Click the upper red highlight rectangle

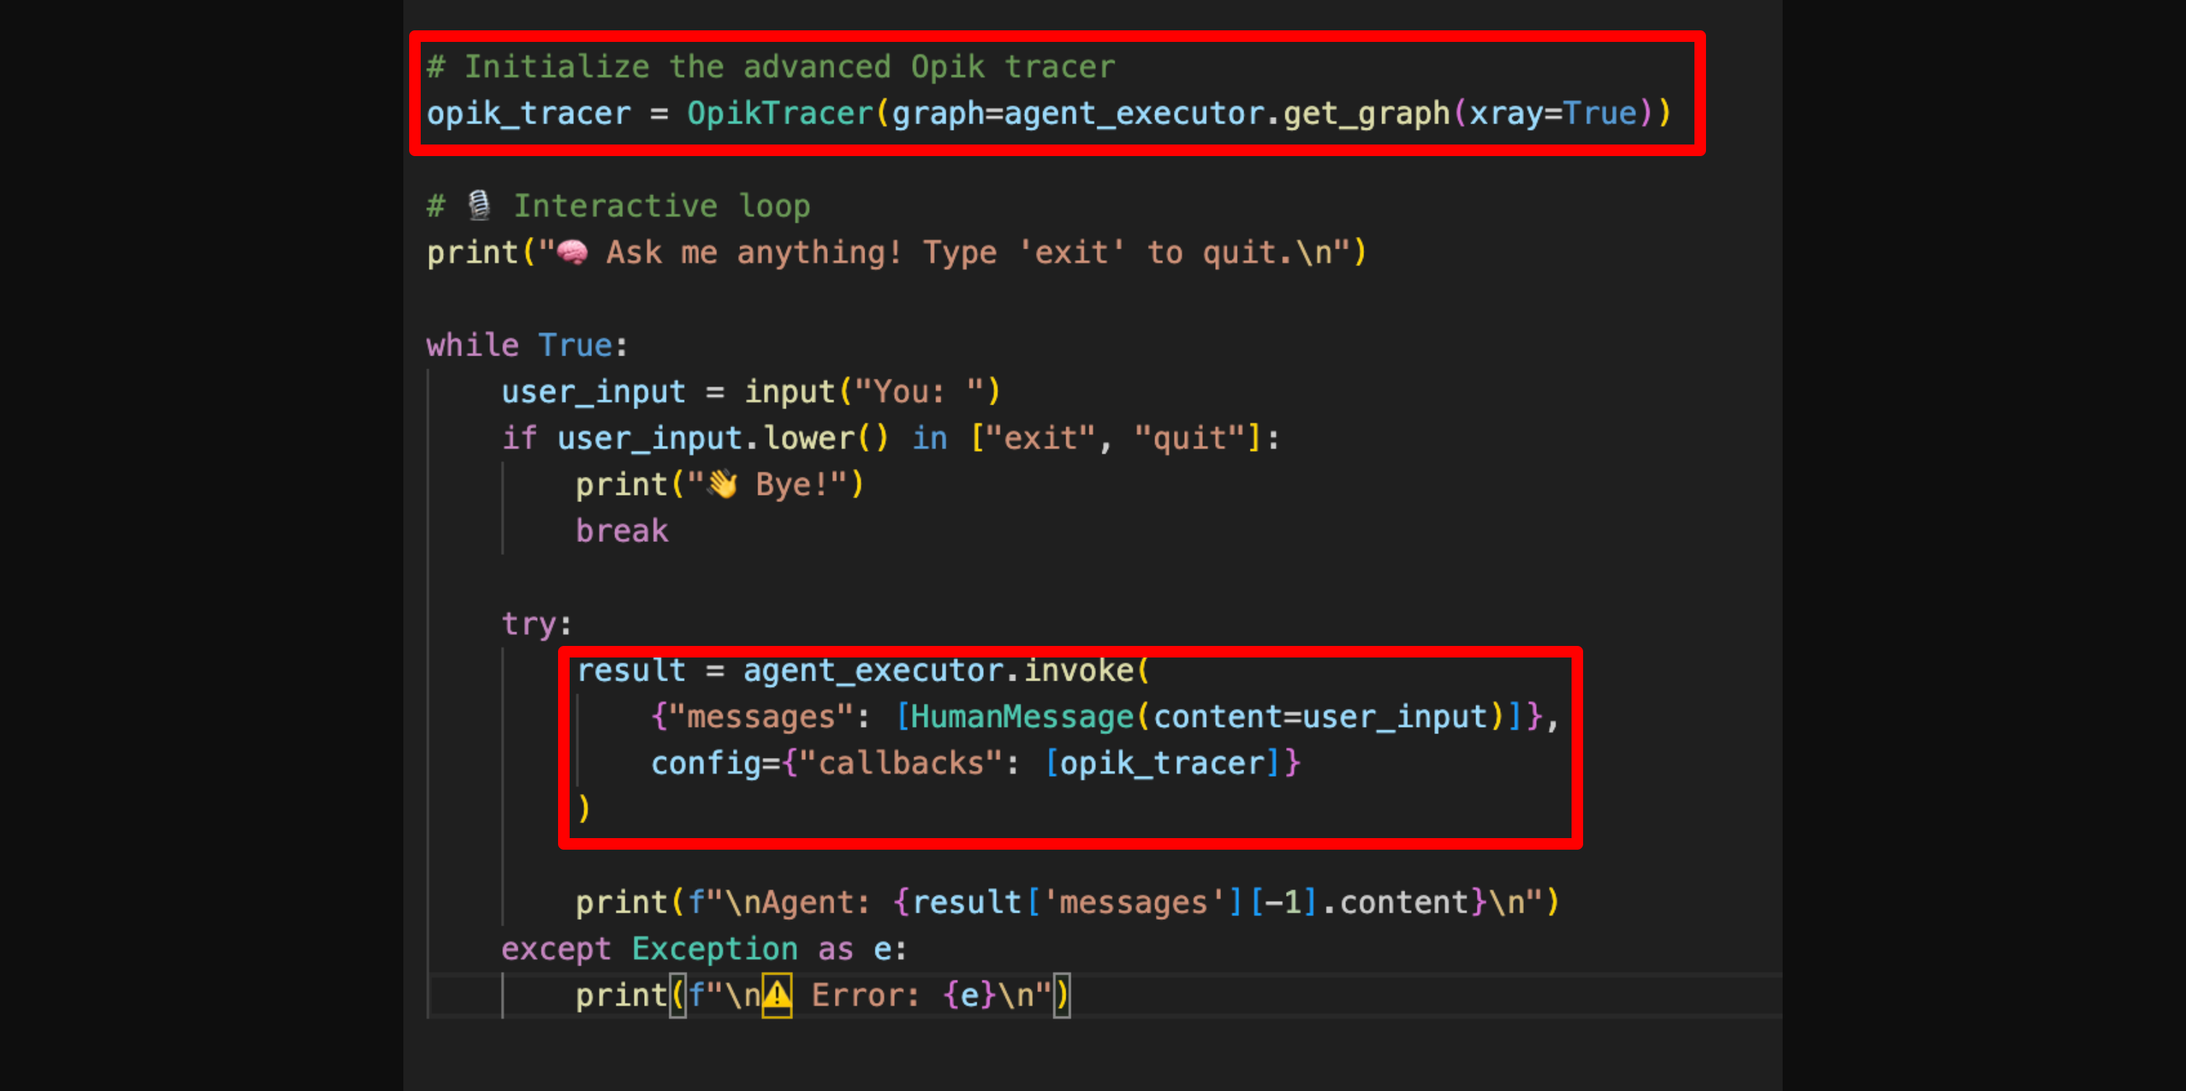click(x=1057, y=93)
